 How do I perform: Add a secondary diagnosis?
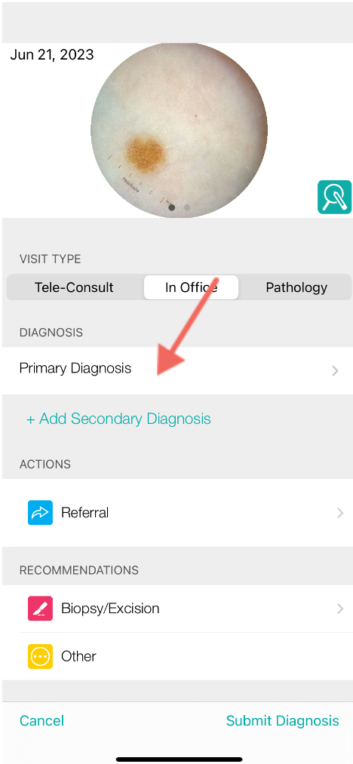[118, 419]
